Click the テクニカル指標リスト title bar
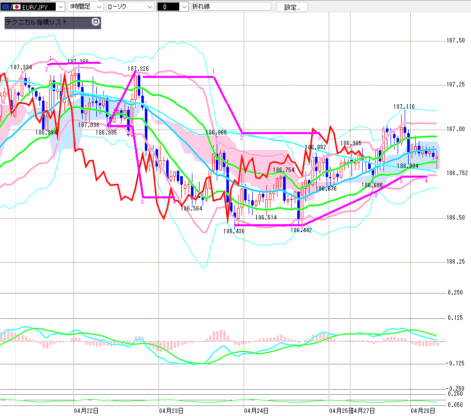The width and height of the screenshot is (471, 416). click(x=46, y=23)
